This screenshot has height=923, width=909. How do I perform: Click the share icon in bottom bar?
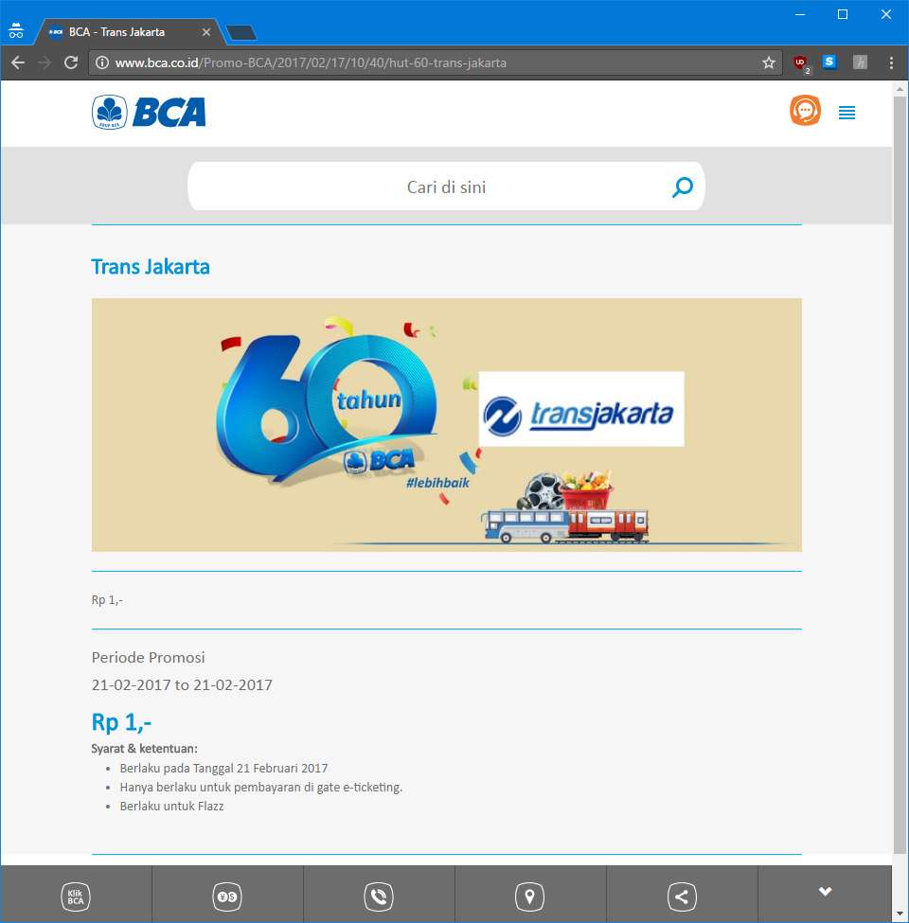click(x=682, y=896)
